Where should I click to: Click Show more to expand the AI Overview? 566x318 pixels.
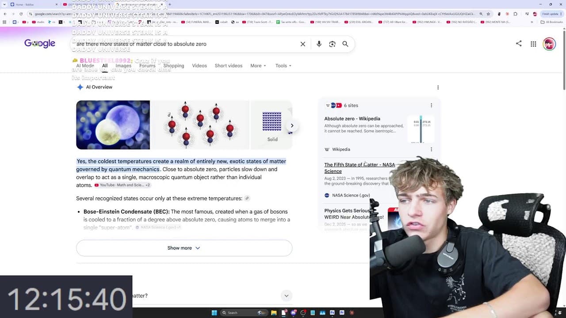tap(184, 248)
